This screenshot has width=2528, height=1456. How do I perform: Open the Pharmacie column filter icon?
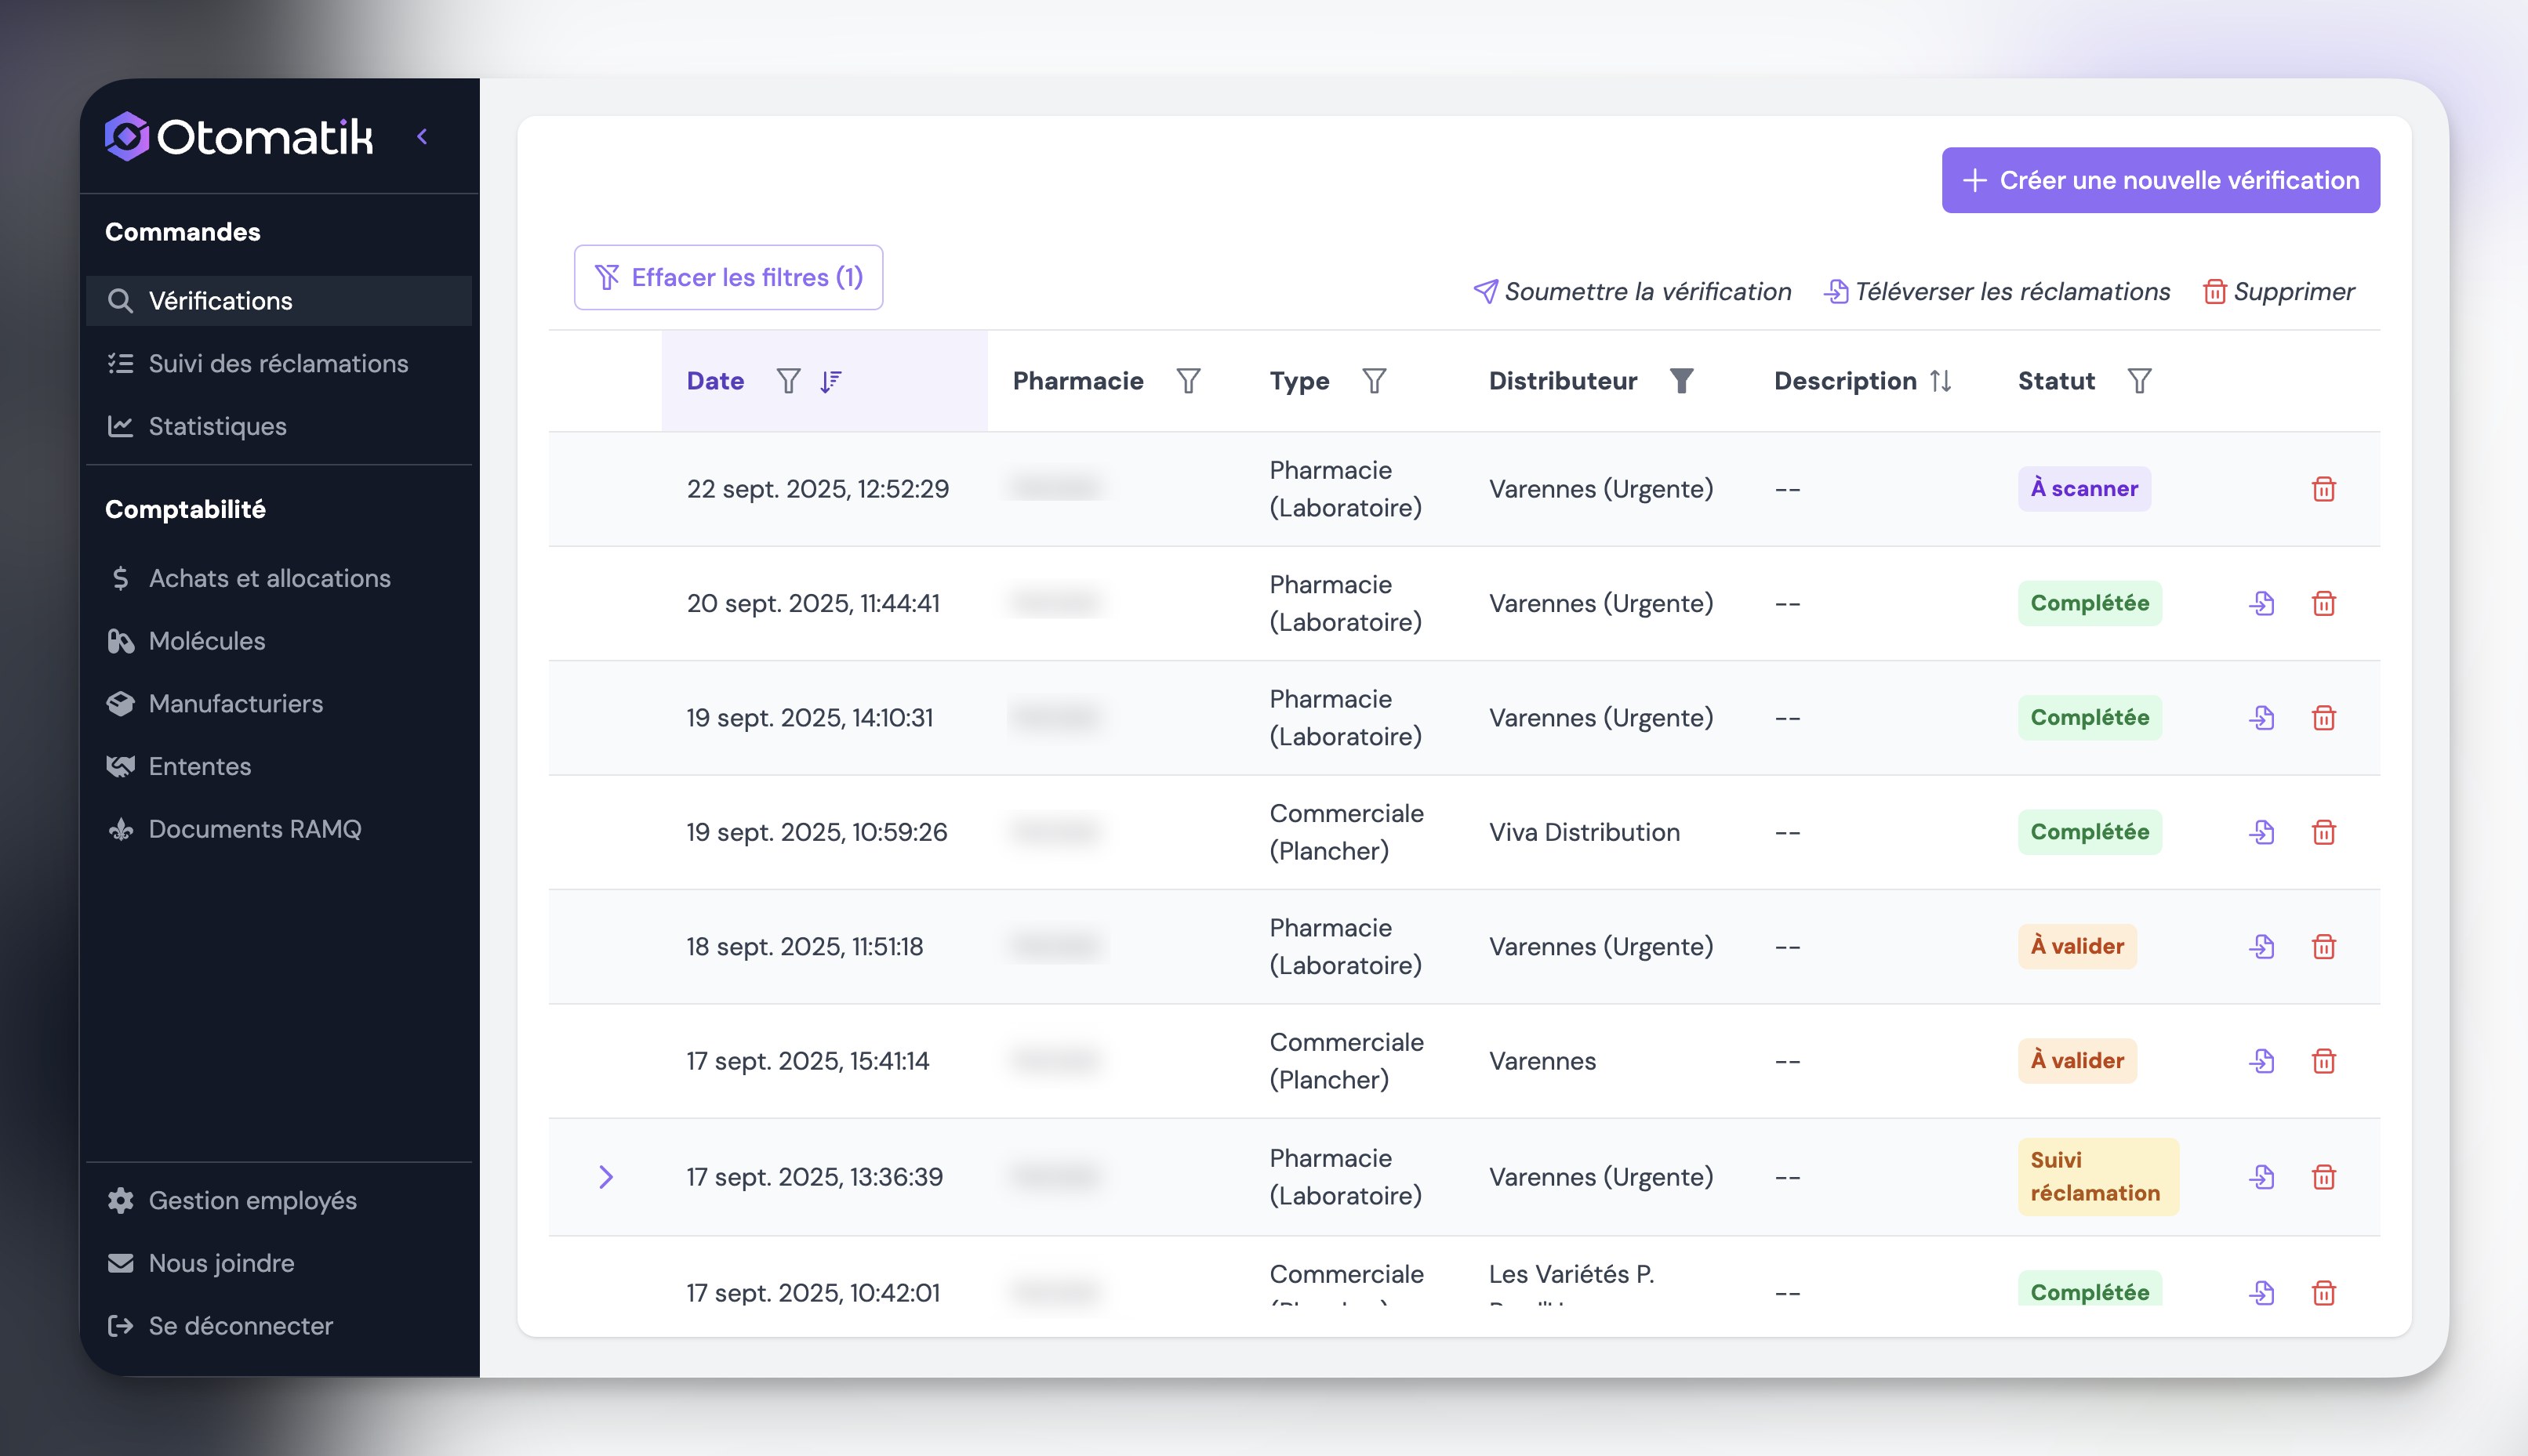tap(1187, 381)
